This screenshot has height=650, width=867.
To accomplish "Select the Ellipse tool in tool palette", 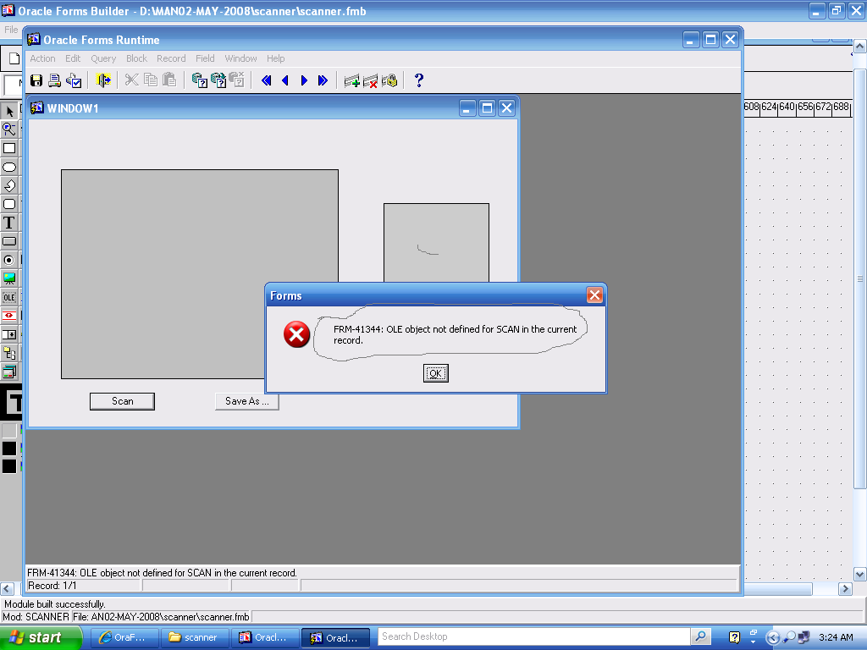I will [9, 167].
